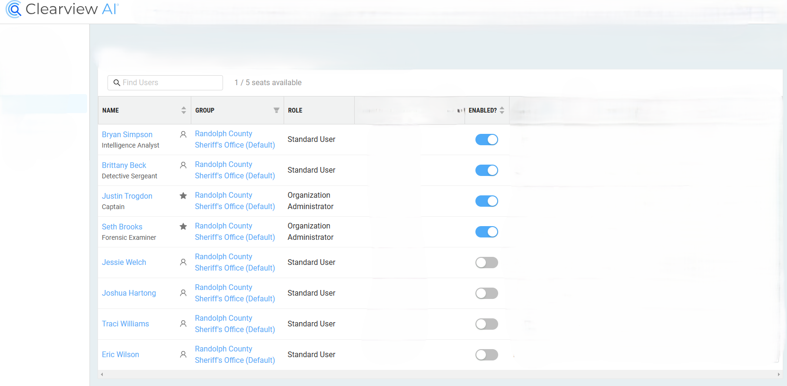Click the star icon next to Seth Brooks

pyautogui.click(x=183, y=227)
